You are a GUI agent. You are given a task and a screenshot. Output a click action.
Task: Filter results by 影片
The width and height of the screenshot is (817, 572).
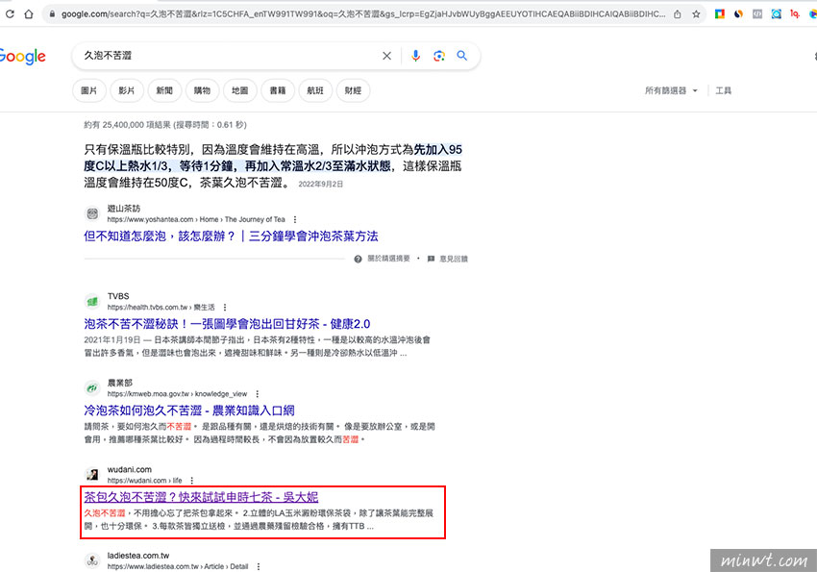(x=127, y=90)
